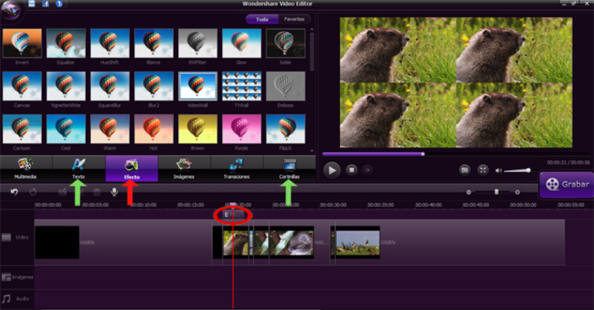Open the help question mark icon
This screenshot has height=310, width=594.
click(59, 3)
